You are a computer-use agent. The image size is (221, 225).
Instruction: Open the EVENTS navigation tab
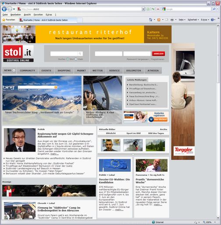point(46,70)
